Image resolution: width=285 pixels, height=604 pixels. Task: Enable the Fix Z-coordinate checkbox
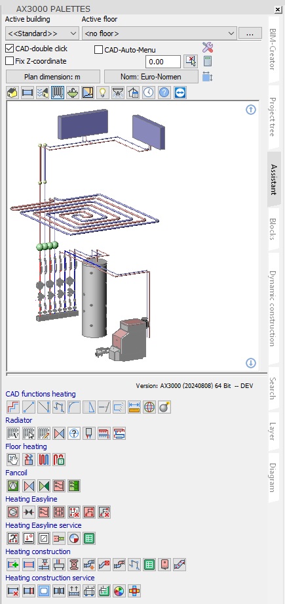pos(9,61)
